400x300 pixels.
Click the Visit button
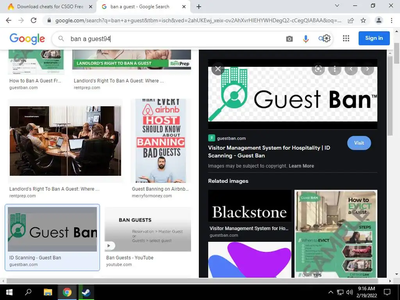coord(359,143)
